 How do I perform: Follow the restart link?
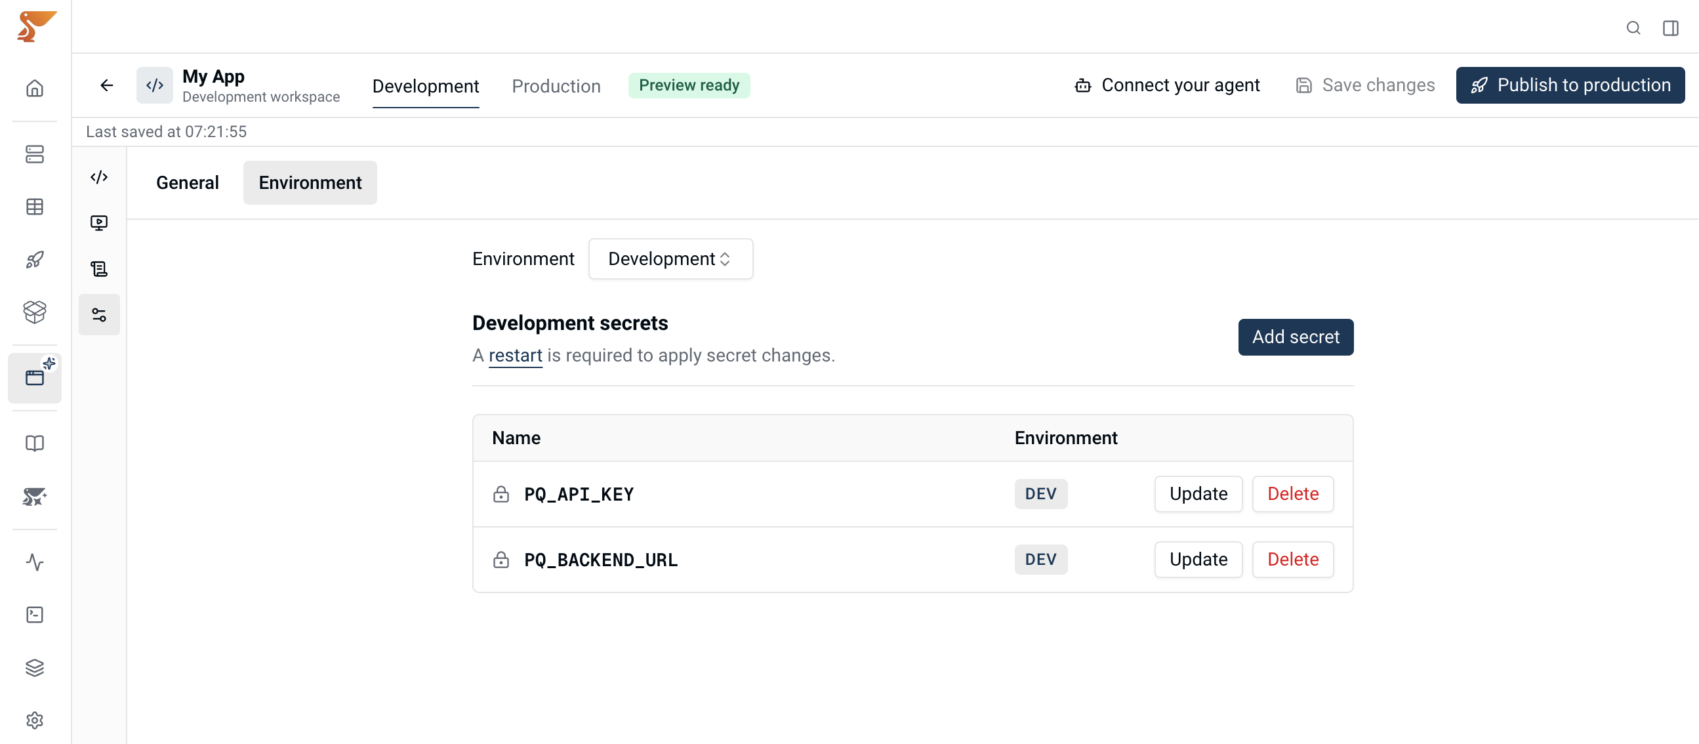515,356
